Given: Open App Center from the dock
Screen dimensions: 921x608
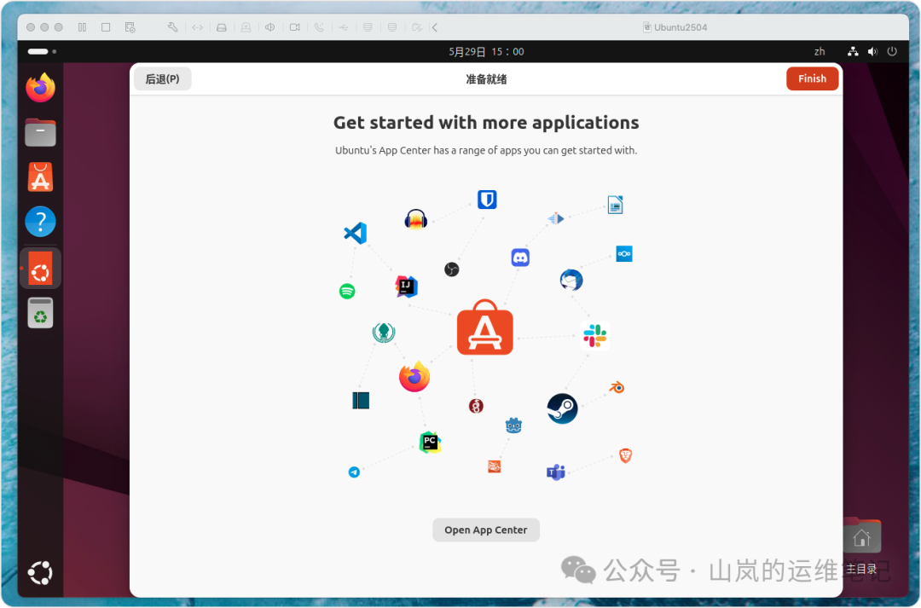Looking at the screenshot, I should click(x=40, y=177).
